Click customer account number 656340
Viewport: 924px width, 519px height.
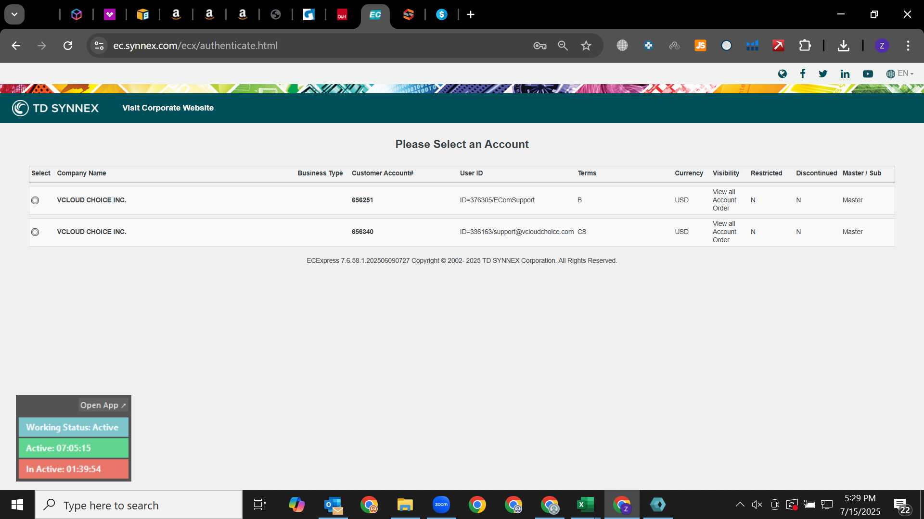[x=362, y=232]
